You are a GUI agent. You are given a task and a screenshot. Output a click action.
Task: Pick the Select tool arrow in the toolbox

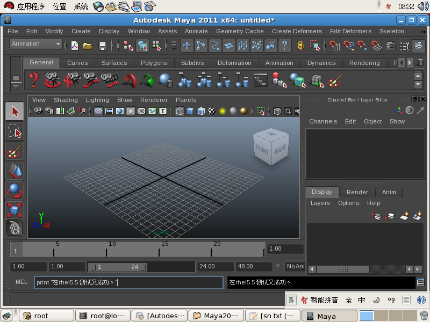(15, 112)
